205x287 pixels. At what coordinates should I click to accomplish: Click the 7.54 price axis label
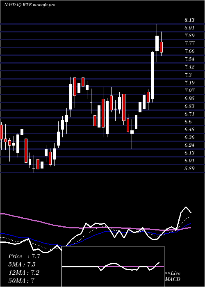click(189, 59)
